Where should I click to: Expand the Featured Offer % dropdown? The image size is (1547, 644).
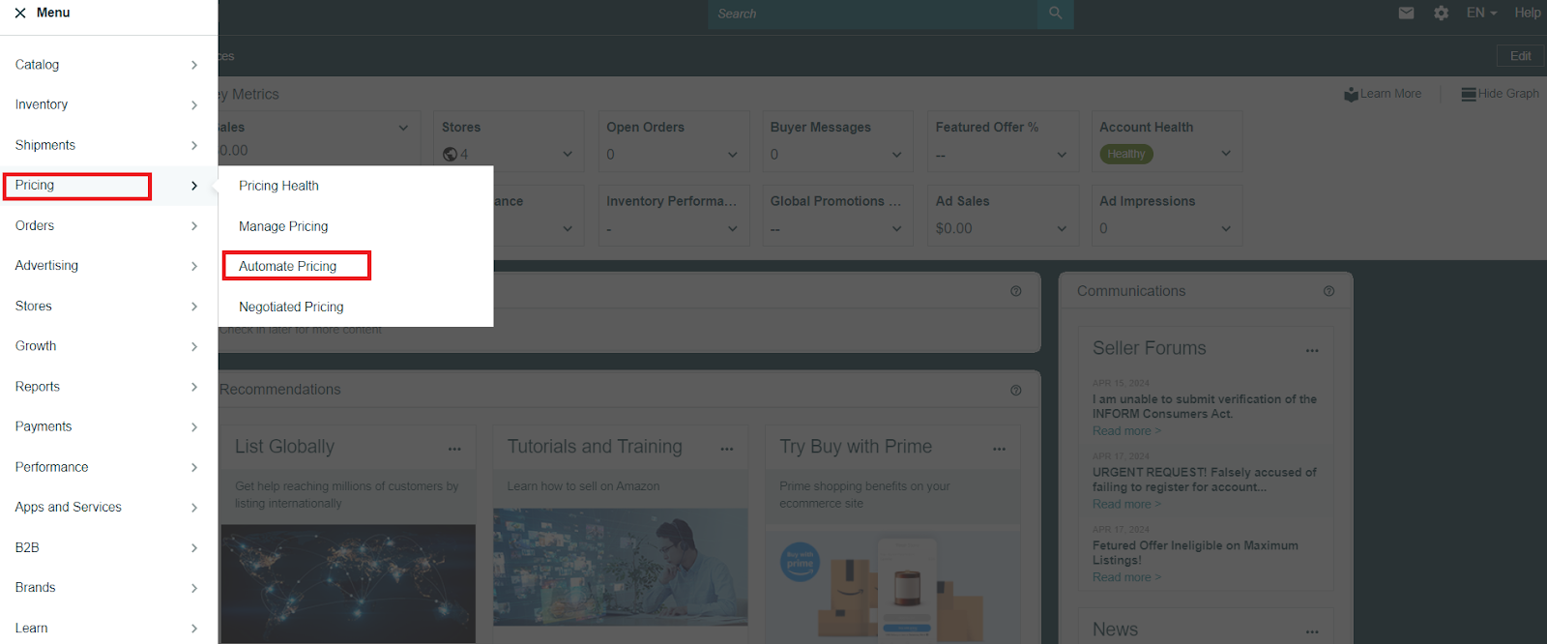(1062, 155)
